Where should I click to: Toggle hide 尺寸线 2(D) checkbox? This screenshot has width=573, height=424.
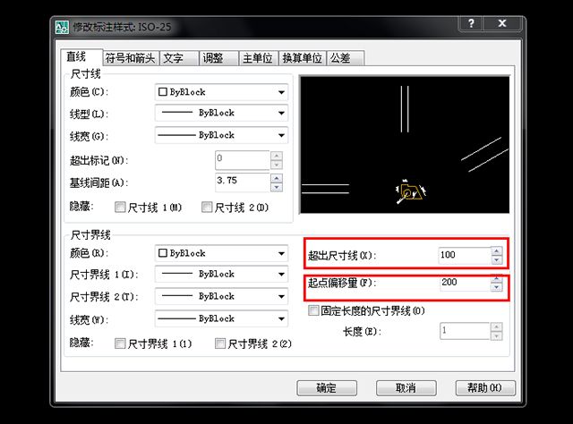point(207,208)
